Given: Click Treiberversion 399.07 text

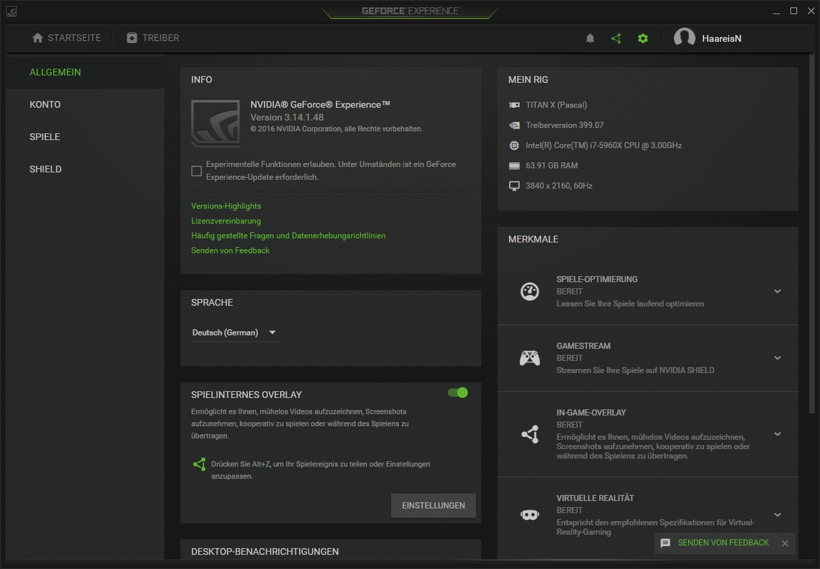Looking at the screenshot, I should tap(565, 125).
